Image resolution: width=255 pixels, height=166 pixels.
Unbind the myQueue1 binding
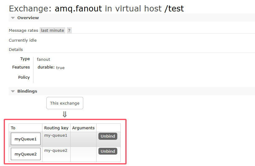[108, 136]
